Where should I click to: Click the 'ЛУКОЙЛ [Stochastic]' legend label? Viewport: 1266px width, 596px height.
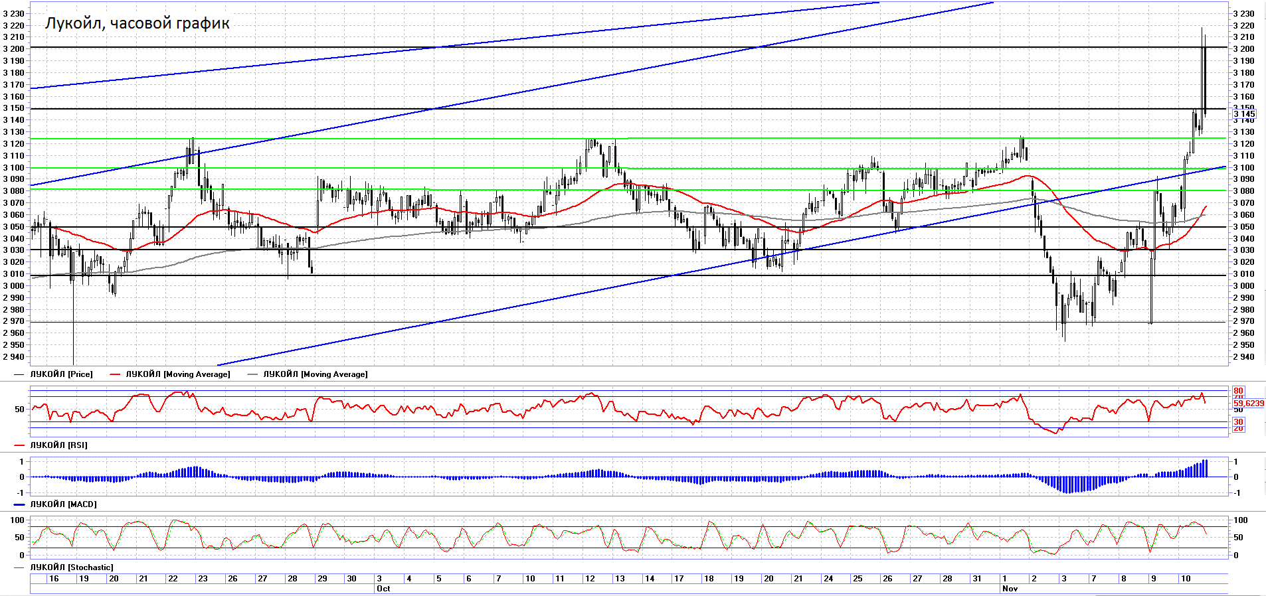coord(72,567)
